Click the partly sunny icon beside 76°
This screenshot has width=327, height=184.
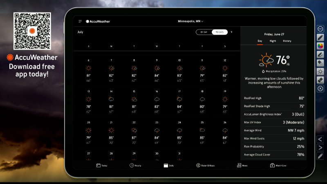point(267,60)
